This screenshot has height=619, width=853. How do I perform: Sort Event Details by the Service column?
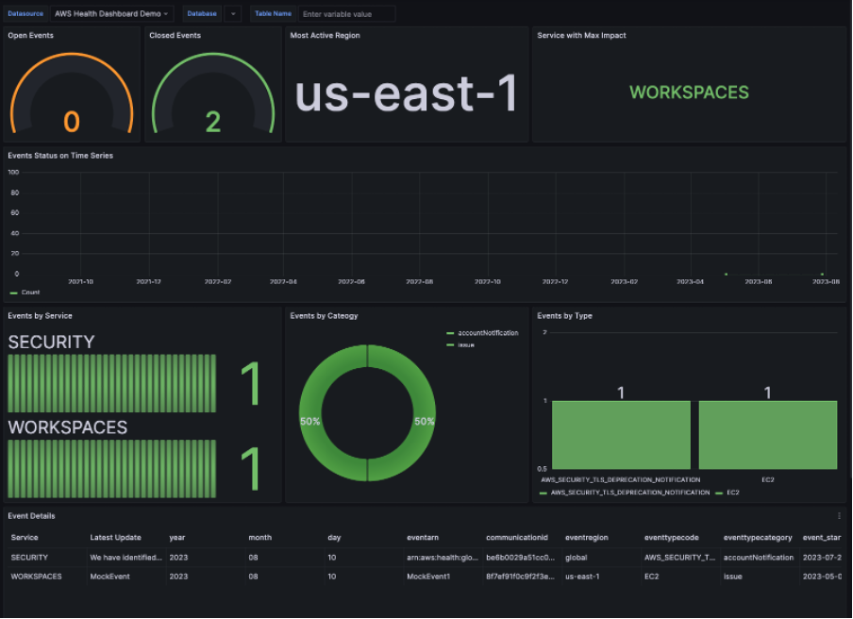(x=24, y=537)
